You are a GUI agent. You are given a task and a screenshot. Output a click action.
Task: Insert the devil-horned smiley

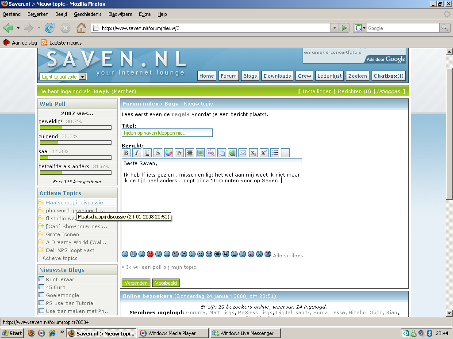pyautogui.click(x=226, y=254)
